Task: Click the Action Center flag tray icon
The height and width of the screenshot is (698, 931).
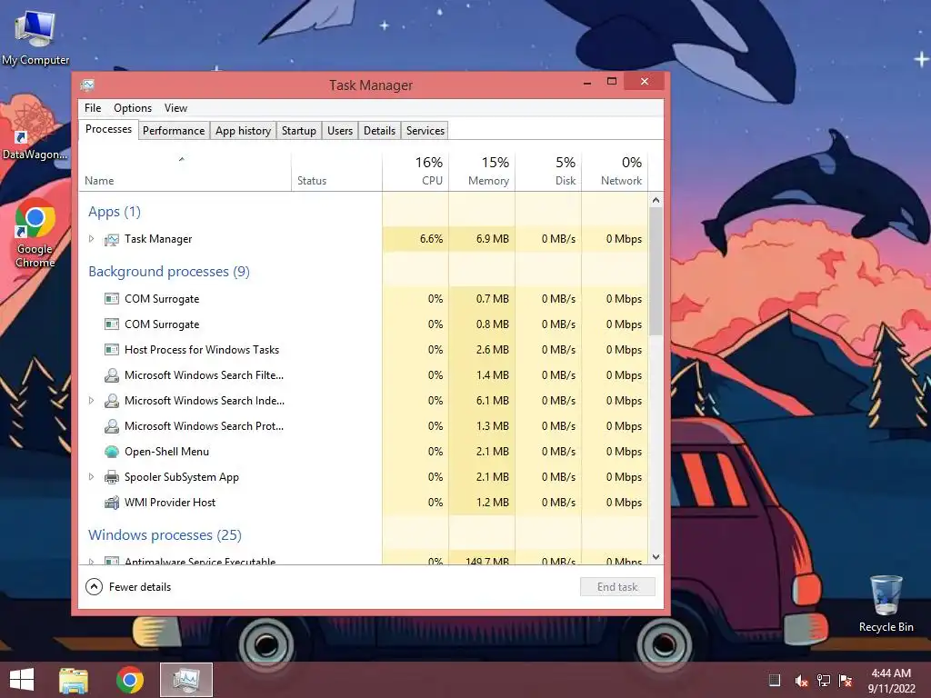Action: pos(846,680)
